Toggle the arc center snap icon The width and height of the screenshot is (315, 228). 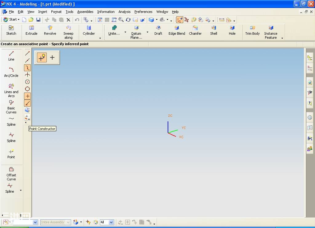point(27,82)
